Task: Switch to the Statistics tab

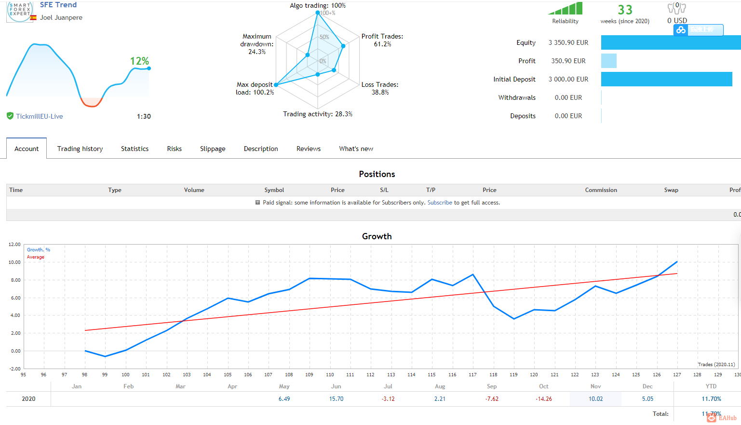Action: click(x=135, y=149)
